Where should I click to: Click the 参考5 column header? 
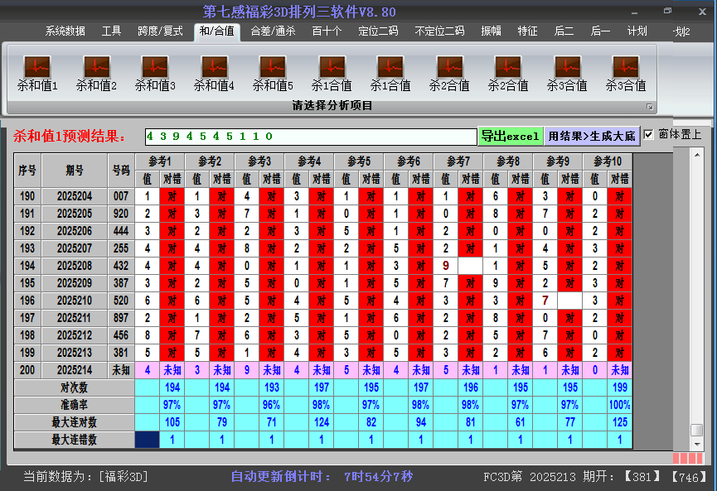pyautogui.click(x=358, y=161)
